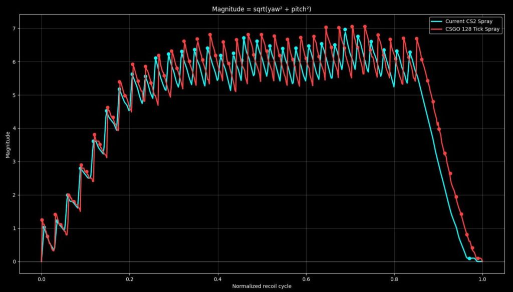Click the lone cyan marker near the bottom right
This screenshot has width=513, height=292.
point(469,258)
